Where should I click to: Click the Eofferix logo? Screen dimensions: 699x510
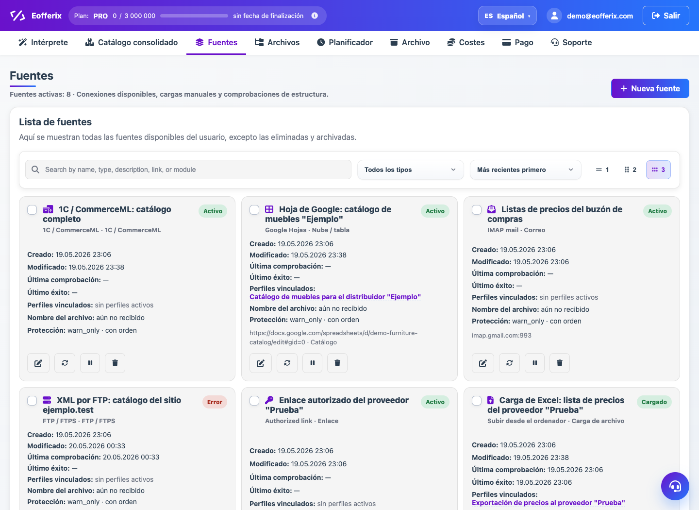36,16
